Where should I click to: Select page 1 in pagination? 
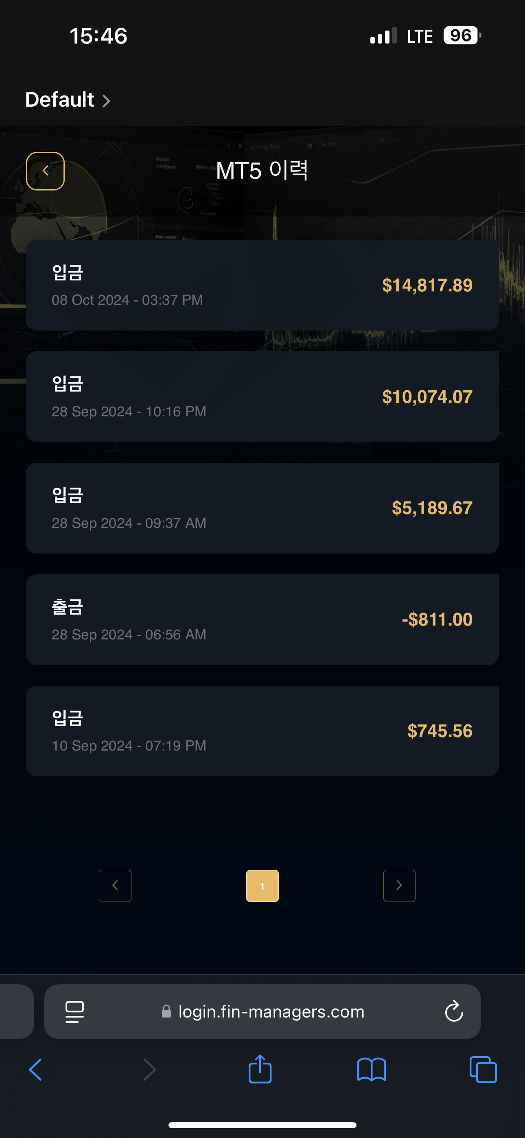click(262, 885)
